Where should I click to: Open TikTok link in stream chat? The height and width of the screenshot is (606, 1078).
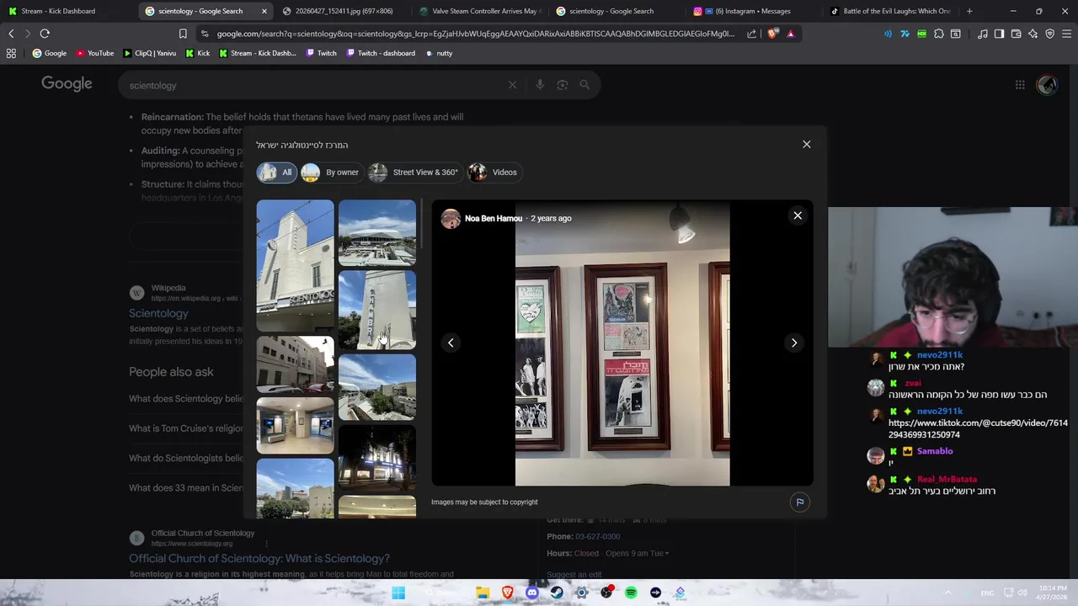coord(978,429)
